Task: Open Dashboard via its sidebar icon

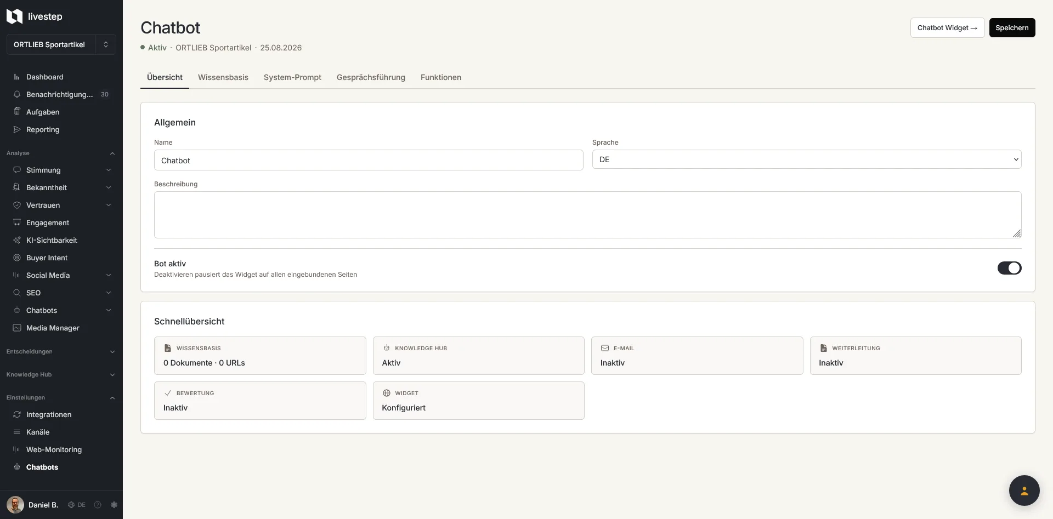Action: pyautogui.click(x=17, y=77)
